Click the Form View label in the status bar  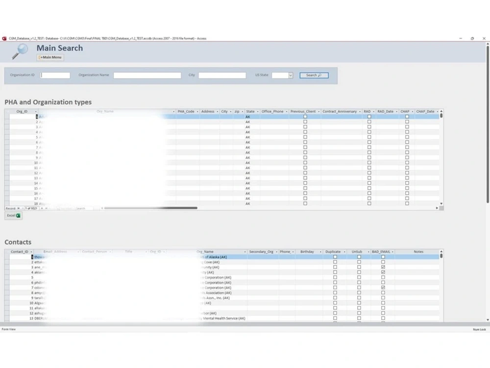coord(9,329)
